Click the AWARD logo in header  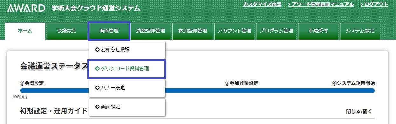26,8
